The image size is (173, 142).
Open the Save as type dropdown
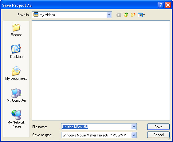pos(99,135)
